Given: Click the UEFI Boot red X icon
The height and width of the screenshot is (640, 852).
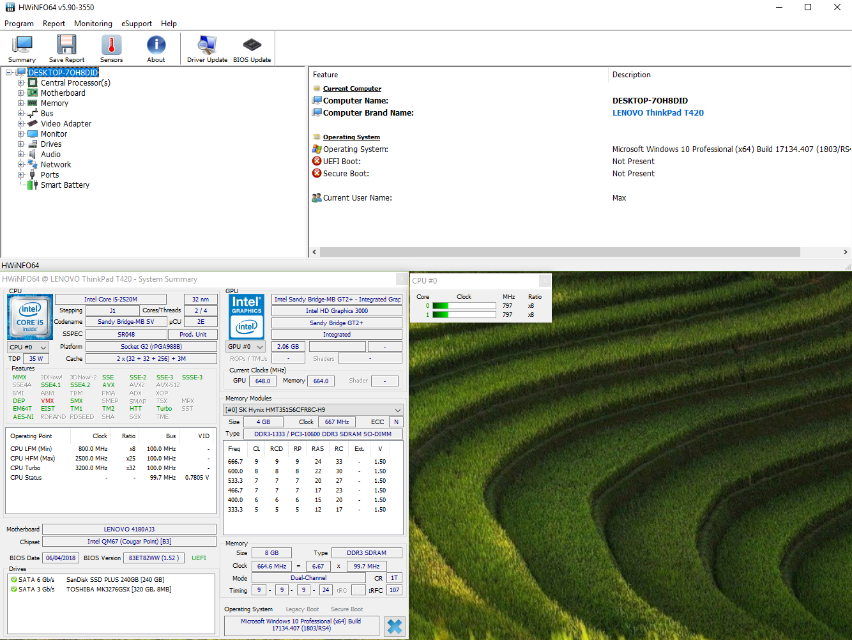Looking at the screenshot, I should [x=317, y=162].
